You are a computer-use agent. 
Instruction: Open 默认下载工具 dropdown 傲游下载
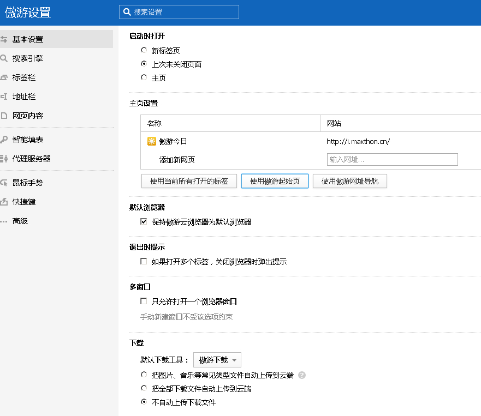click(217, 360)
